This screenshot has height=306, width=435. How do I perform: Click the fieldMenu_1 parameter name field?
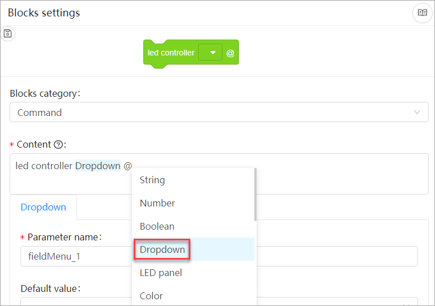(74, 256)
